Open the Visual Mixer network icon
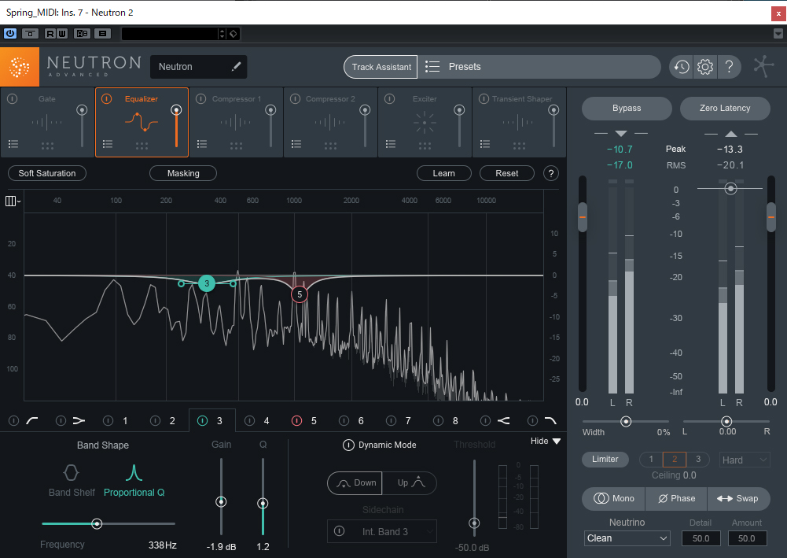 click(763, 66)
